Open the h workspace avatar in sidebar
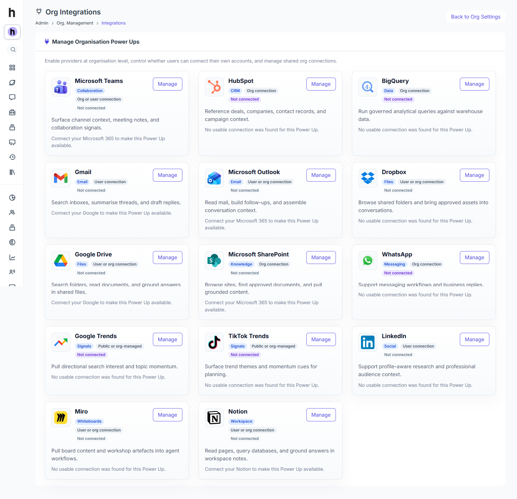517x499 pixels. (12, 32)
